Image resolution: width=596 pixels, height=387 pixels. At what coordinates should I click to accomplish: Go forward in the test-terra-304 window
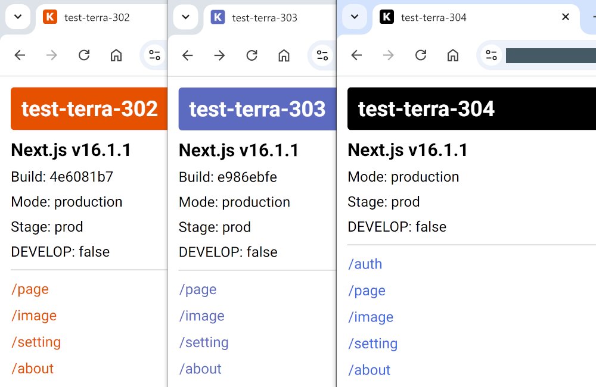click(389, 55)
